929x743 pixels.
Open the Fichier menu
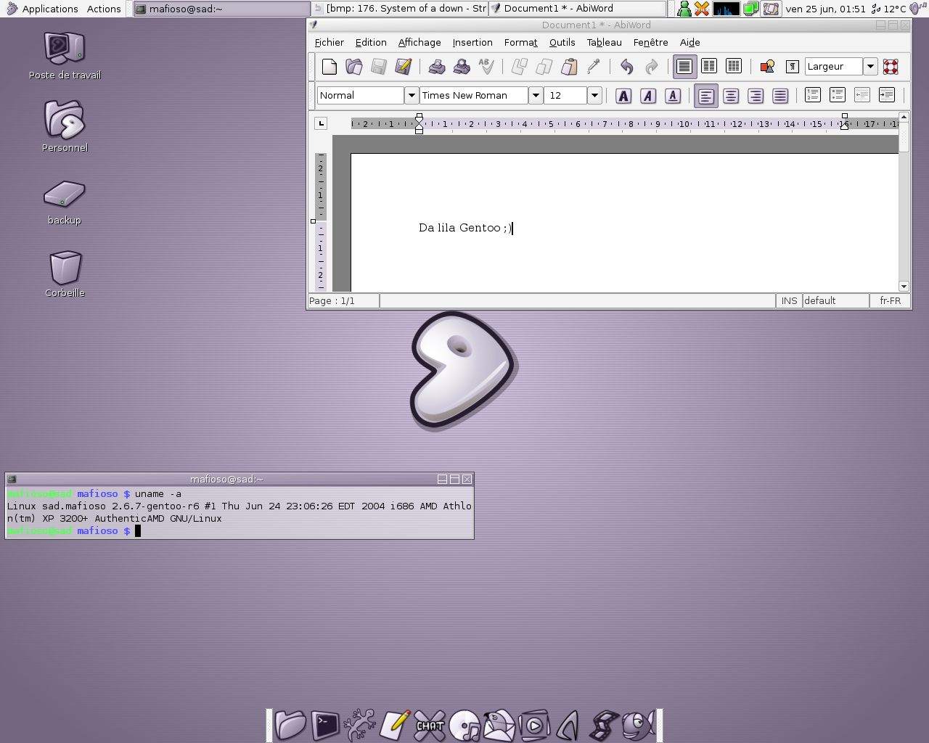tap(330, 43)
